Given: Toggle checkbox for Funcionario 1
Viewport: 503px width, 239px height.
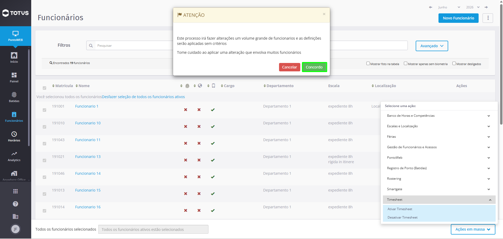Looking at the screenshot, I should coord(45,110).
